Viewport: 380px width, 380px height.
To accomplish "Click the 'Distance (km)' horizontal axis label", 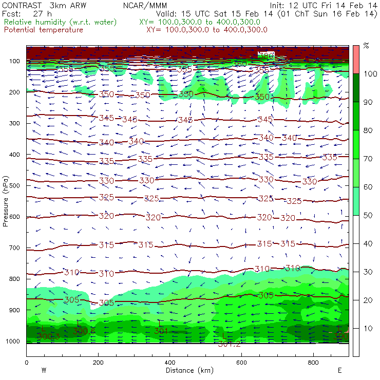I will (x=187, y=370).
